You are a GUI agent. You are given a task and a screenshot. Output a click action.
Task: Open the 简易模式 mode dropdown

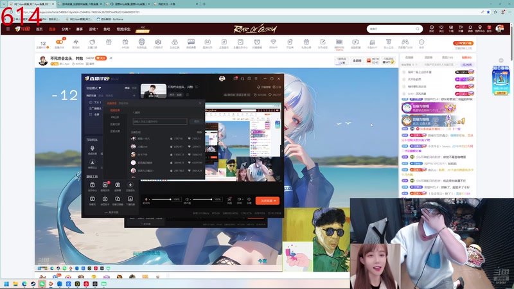(94, 88)
